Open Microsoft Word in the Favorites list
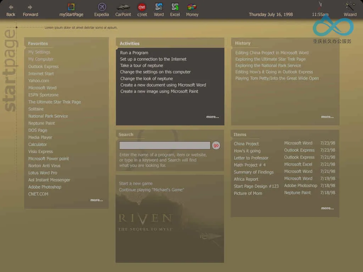The height and width of the screenshot is (272, 363). click(43, 88)
